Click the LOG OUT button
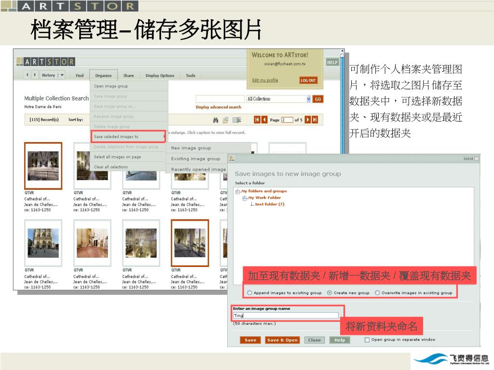The width and height of the screenshot is (494, 370). click(x=308, y=80)
